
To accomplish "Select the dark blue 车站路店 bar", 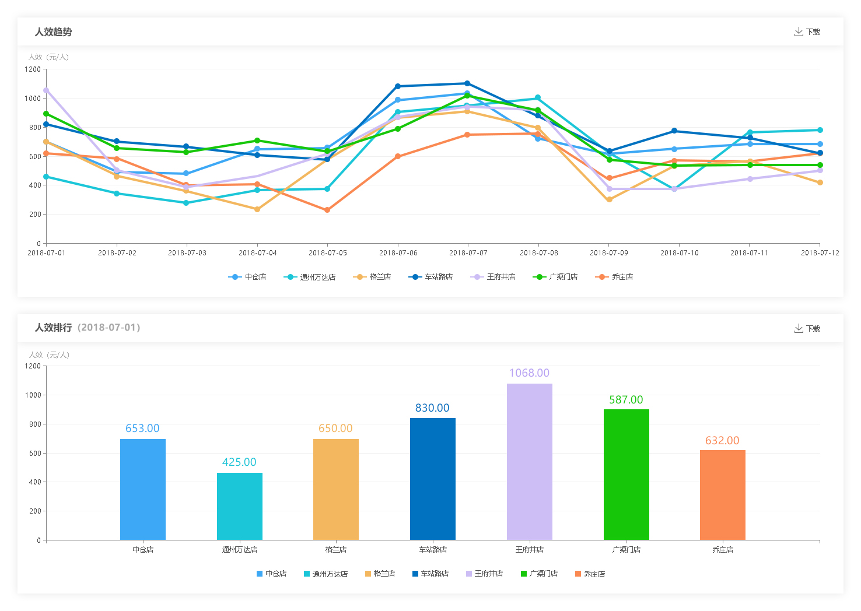I will (x=433, y=479).
